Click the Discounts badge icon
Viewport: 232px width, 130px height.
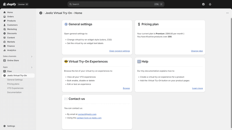[x=4, y=33]
